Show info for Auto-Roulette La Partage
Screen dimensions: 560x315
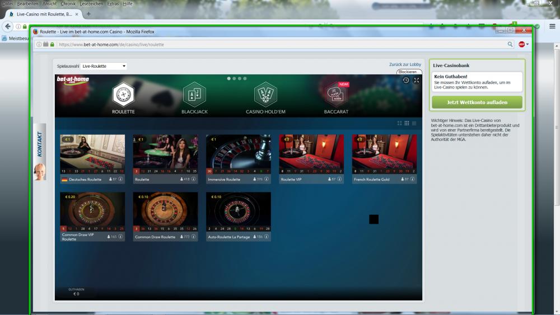coord(267,237)
